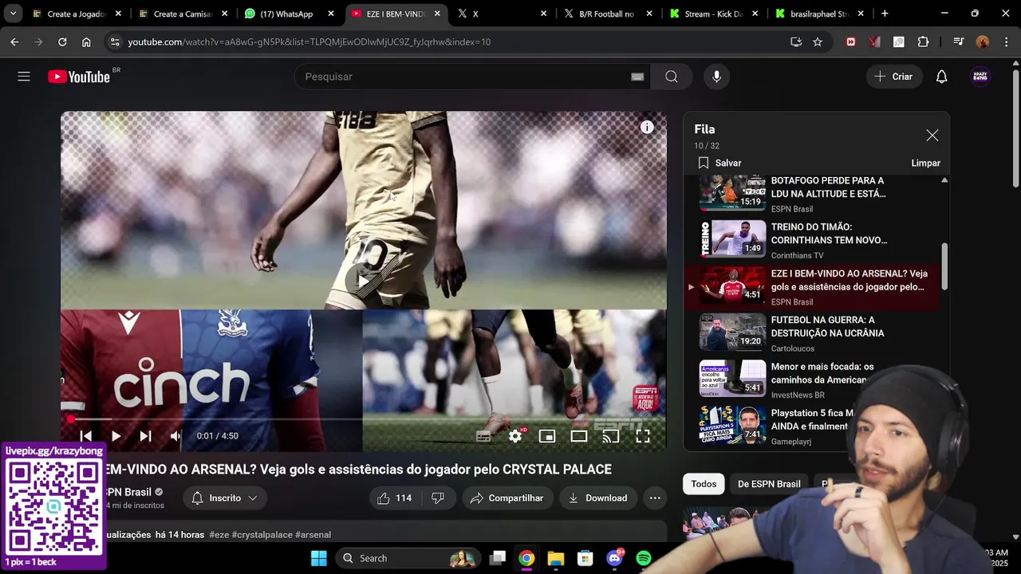Open Spotify from the taskbar
This screenshot has width=1021, height=574.
point(644,558)
